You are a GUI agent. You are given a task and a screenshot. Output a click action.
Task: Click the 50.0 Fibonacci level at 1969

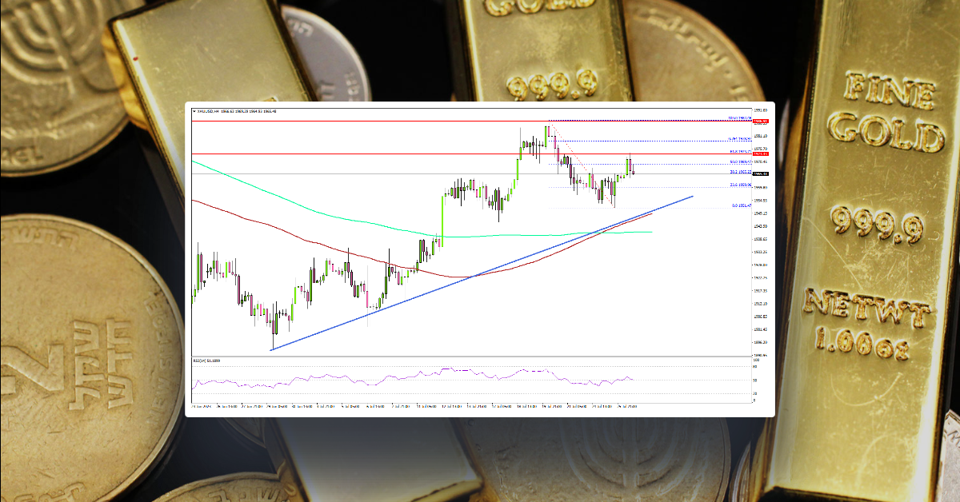(x=742, y=160)
